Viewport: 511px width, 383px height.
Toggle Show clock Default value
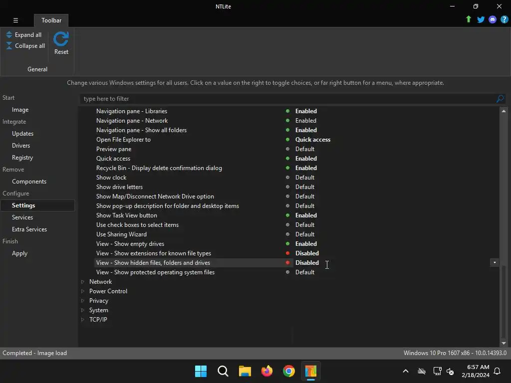pos(305,178)
